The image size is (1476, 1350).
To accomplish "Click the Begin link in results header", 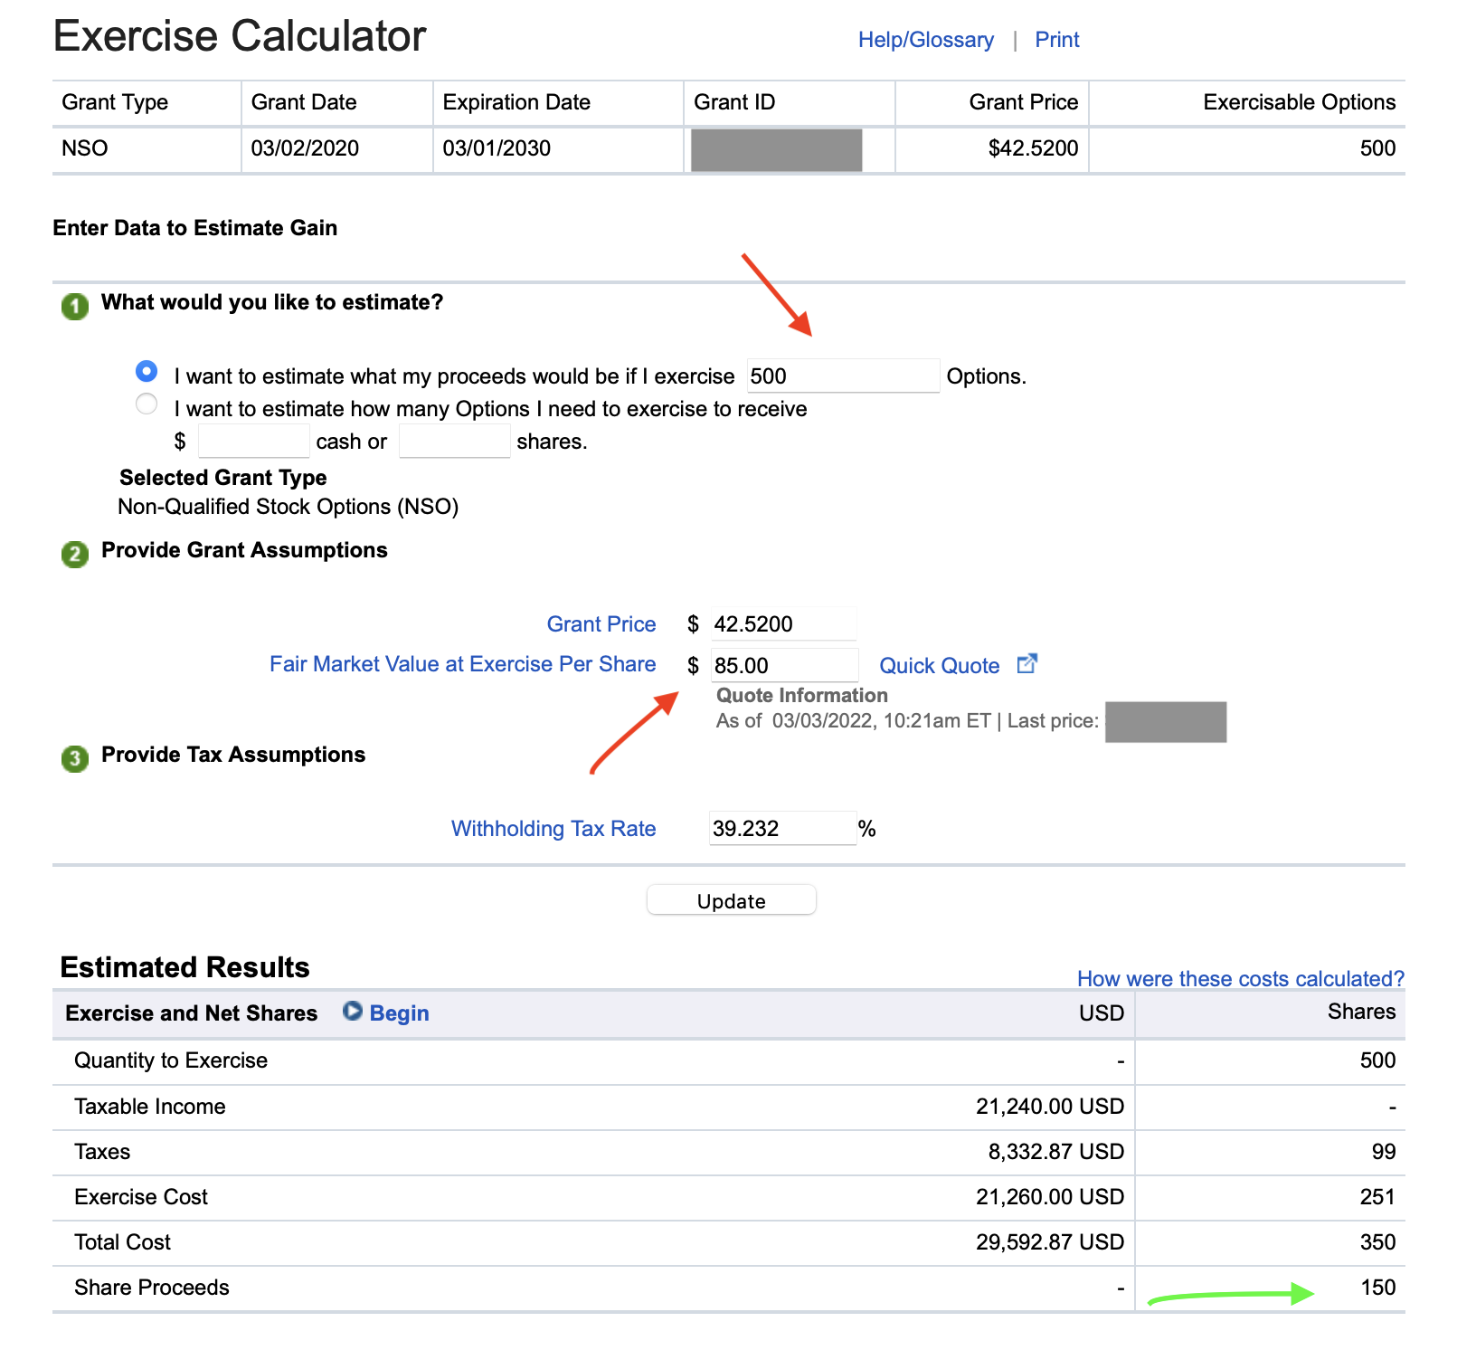I will 399,1013.
